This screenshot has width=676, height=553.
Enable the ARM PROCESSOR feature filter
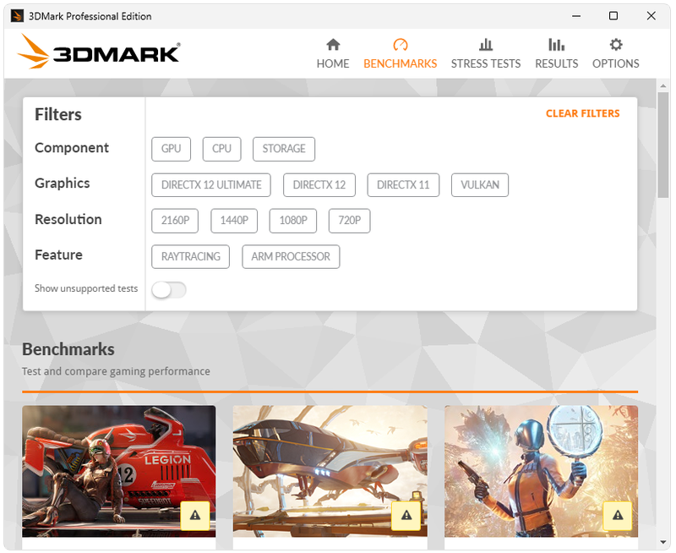coord(291,257)
